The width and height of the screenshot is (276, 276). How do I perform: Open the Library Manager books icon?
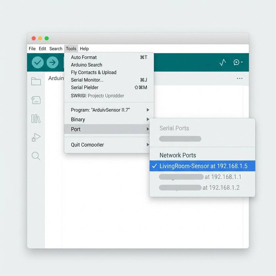[x=36, y=119]
